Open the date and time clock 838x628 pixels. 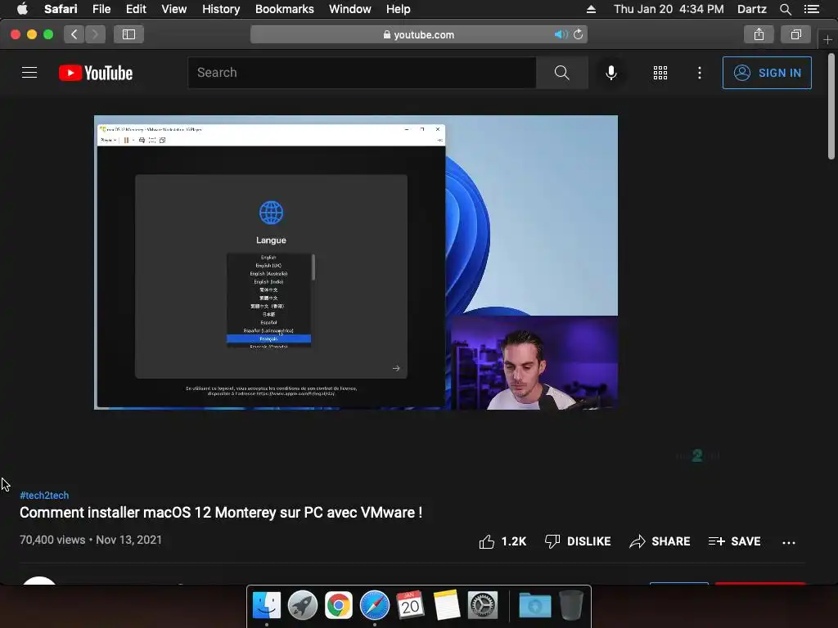(669, 9)
